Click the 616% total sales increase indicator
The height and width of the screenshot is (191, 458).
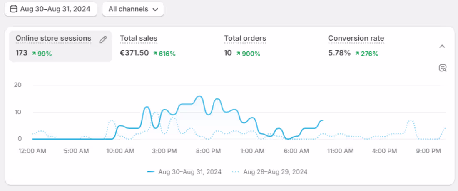click(164, 54)
